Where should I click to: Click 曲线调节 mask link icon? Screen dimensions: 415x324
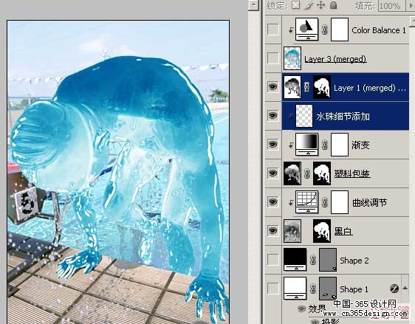[324, 202]
